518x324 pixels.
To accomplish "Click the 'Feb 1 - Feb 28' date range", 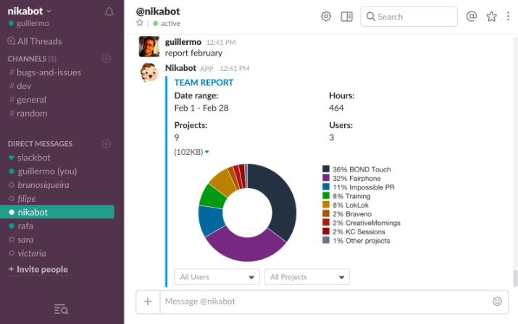I will pos(201,108).
